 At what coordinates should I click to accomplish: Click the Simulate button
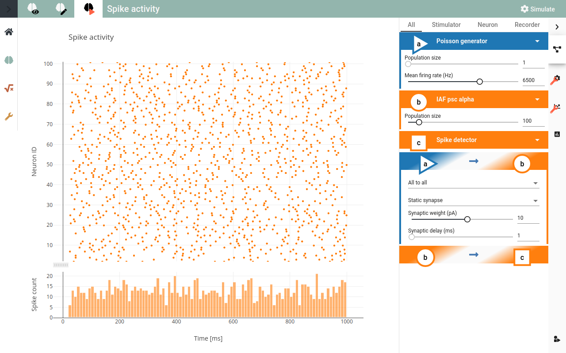click(537, 9)
